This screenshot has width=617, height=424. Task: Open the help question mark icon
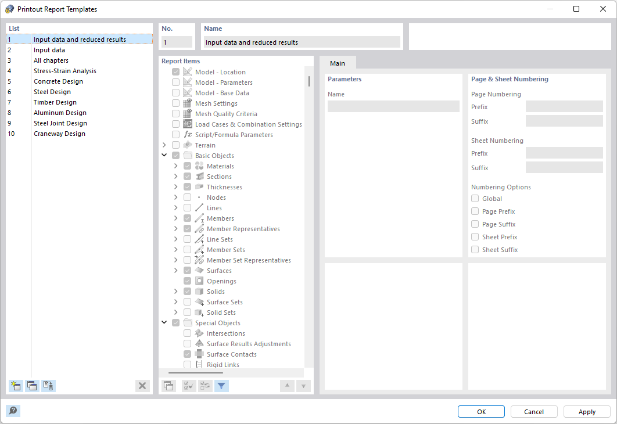point(13,411)
